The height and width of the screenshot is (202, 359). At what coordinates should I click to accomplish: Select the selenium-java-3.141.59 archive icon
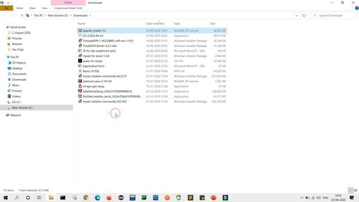pyautogui.click(x=80, y=81)
